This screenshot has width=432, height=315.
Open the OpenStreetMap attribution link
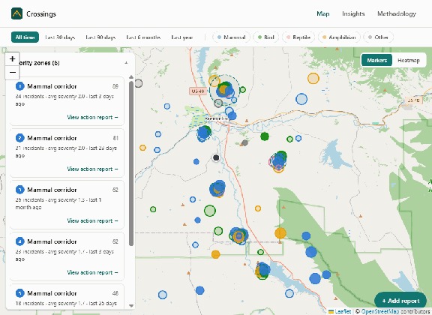380,311
